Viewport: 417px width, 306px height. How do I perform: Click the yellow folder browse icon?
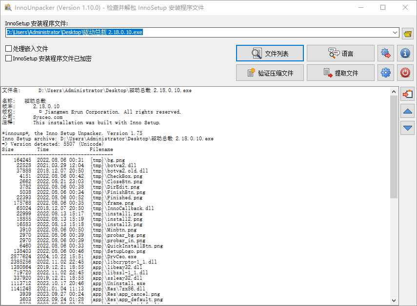tap(408, 33)
